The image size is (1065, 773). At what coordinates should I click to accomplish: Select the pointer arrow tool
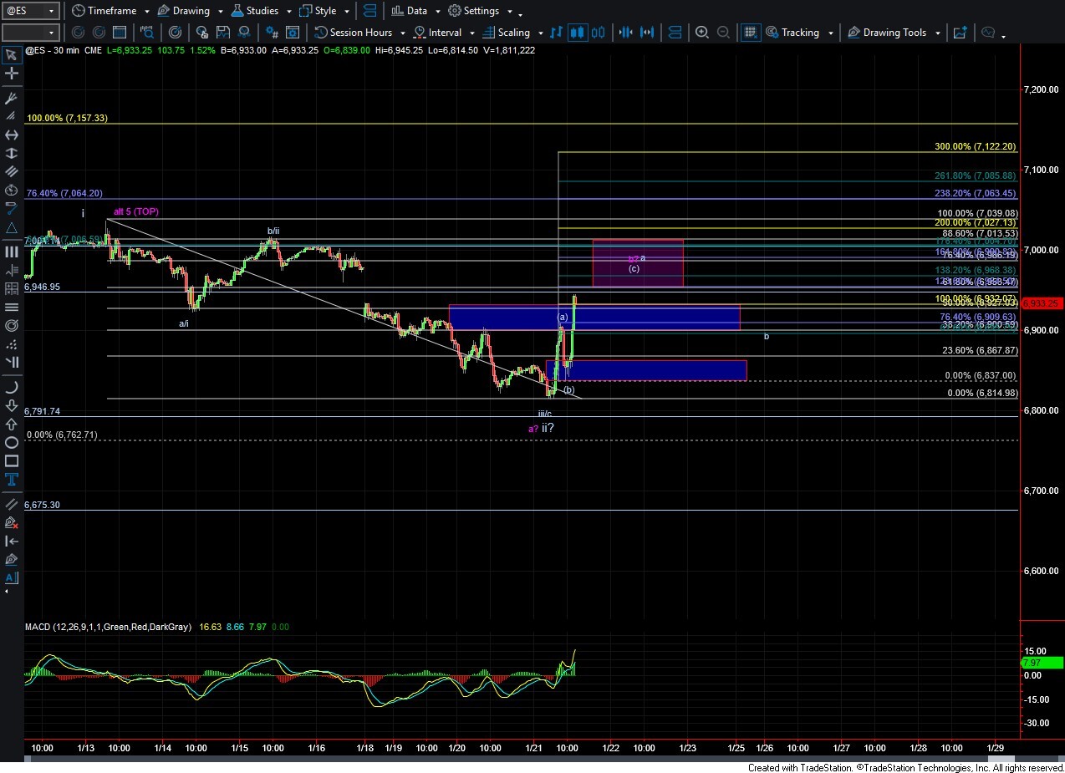[12, 55]
